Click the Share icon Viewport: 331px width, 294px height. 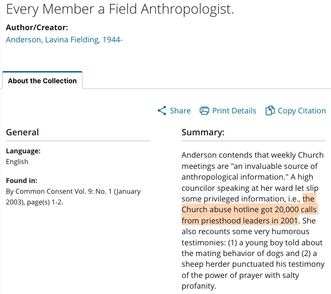[x=162, y=110]
